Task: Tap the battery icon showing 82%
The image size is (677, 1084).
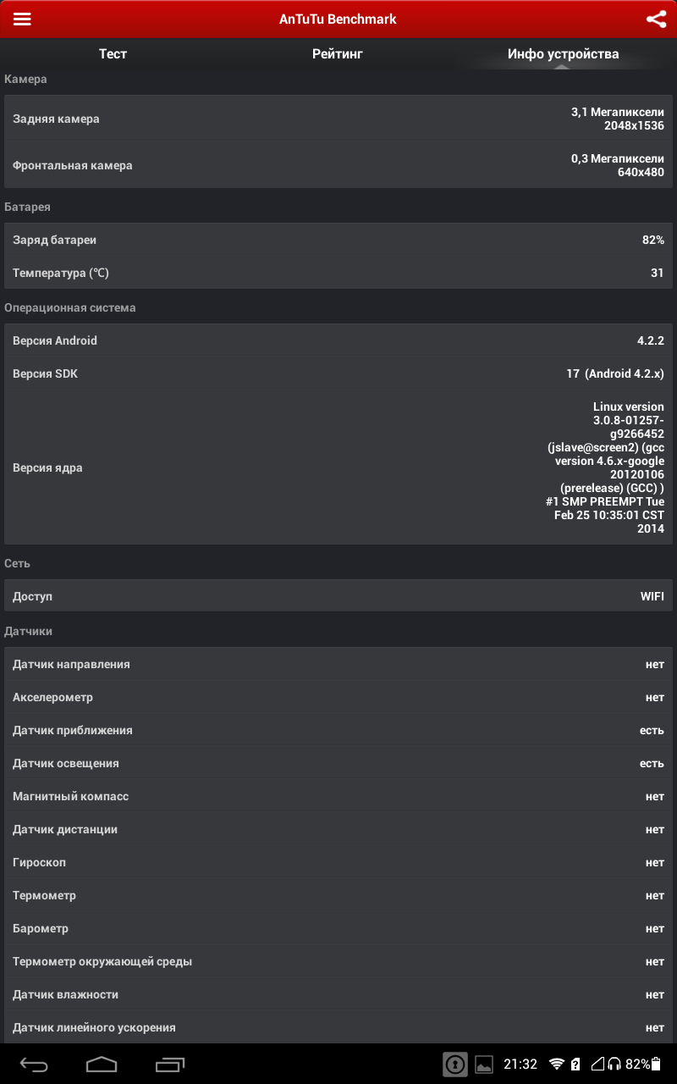Action: 656,1064
